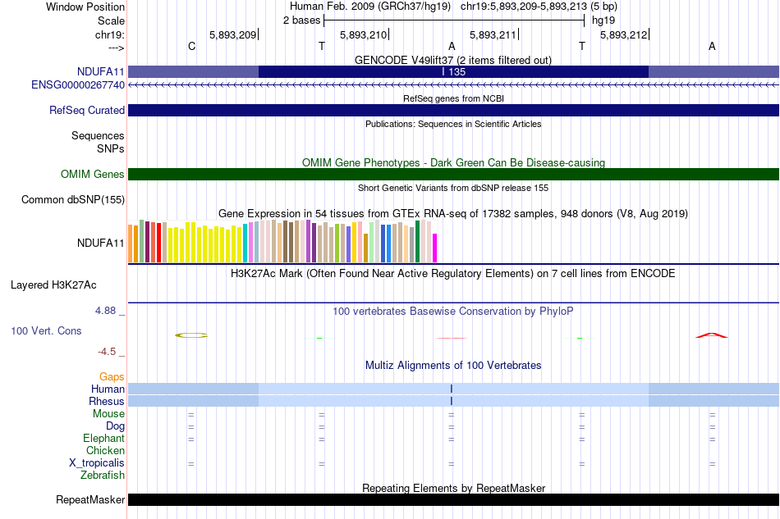This screenshot has width=780, height=519.
Task: Click the Window Position label
Action: pos(85,7)
